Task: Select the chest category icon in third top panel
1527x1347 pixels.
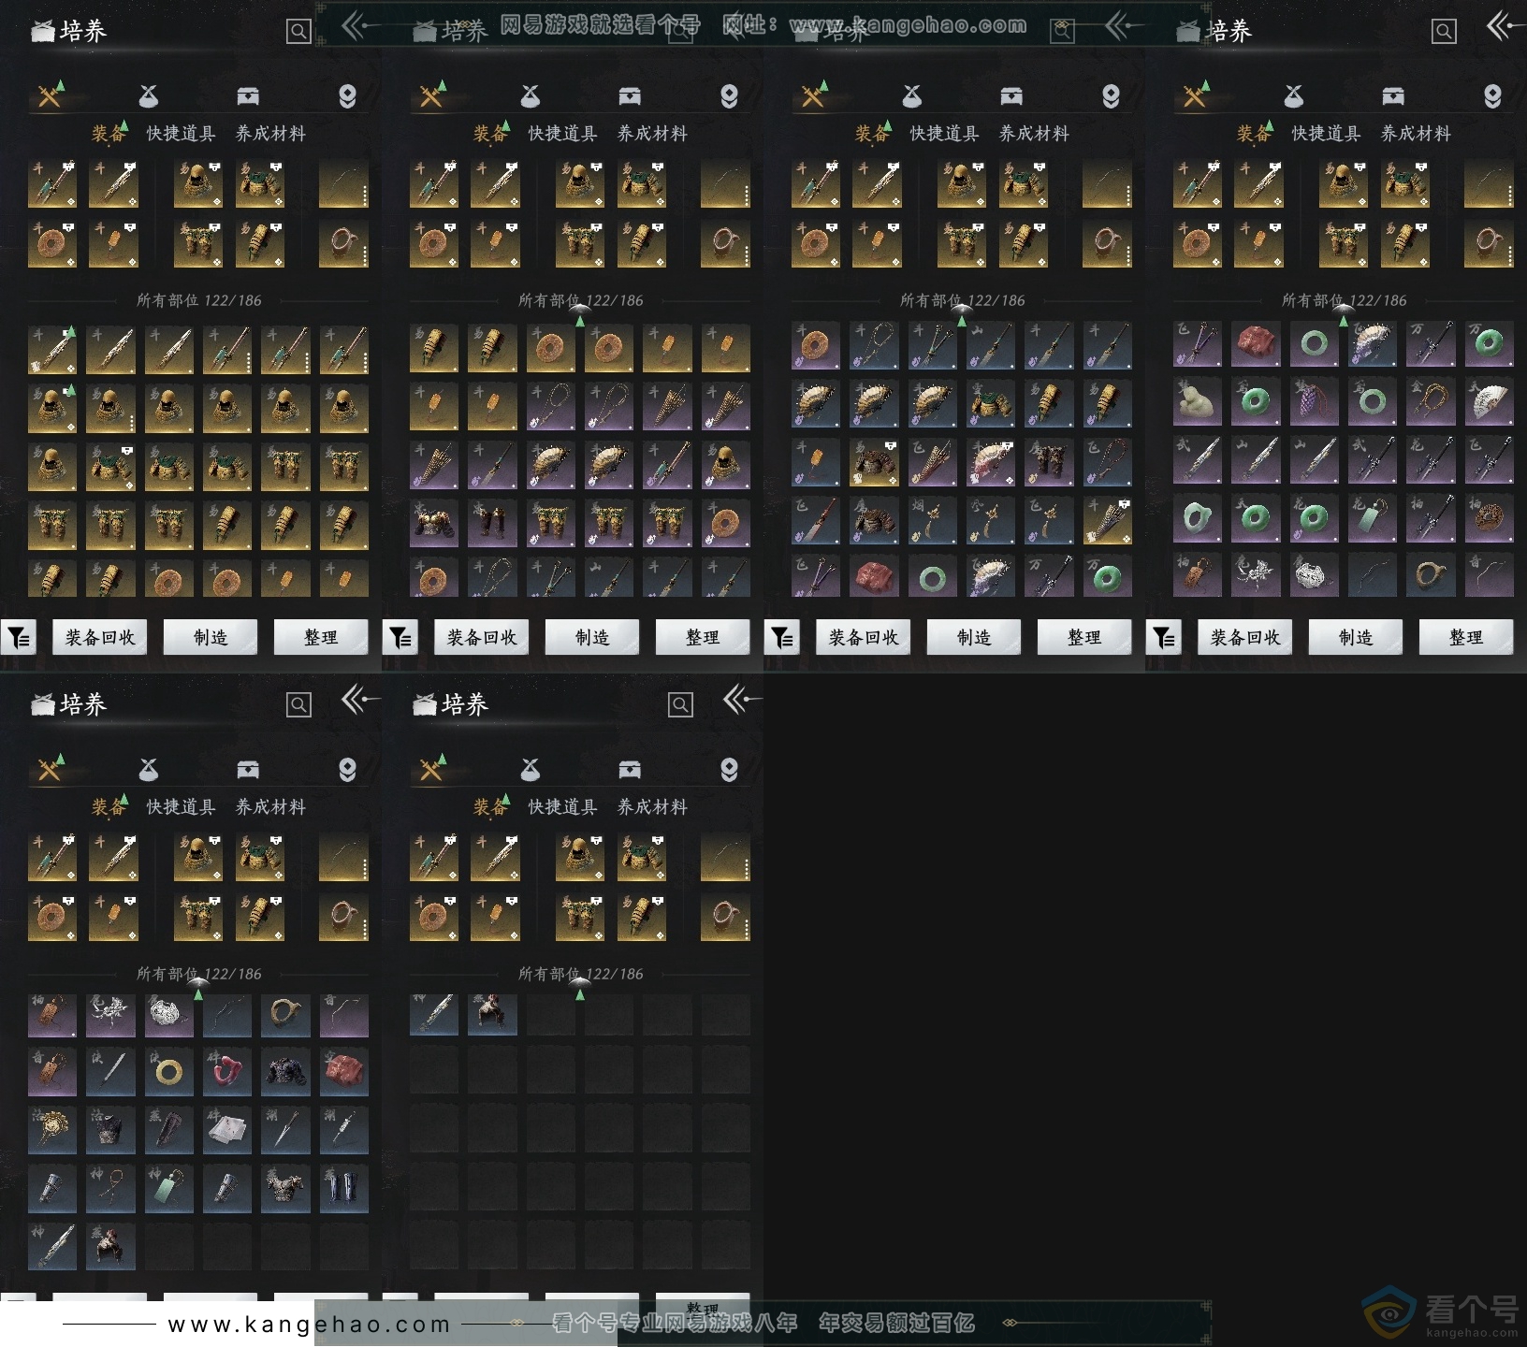Action: [x=1011, y=95]
